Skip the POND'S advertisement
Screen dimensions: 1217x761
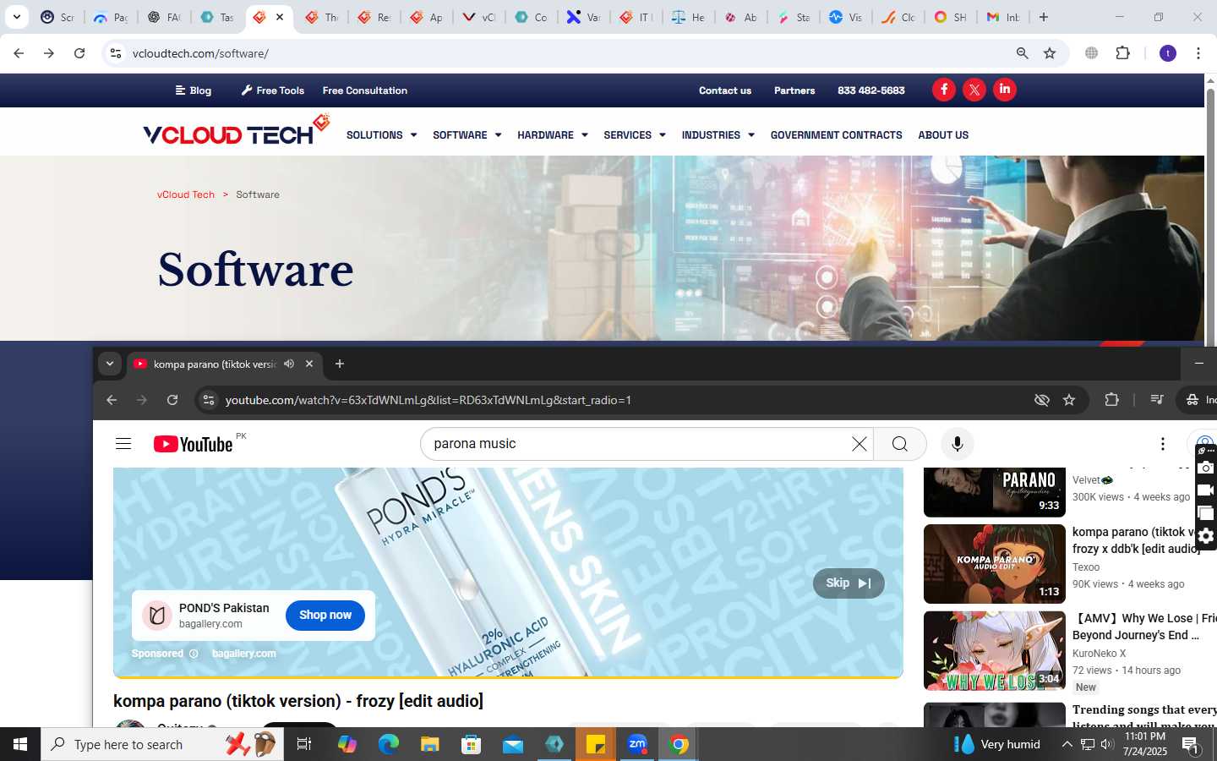(x=849, y=583)
